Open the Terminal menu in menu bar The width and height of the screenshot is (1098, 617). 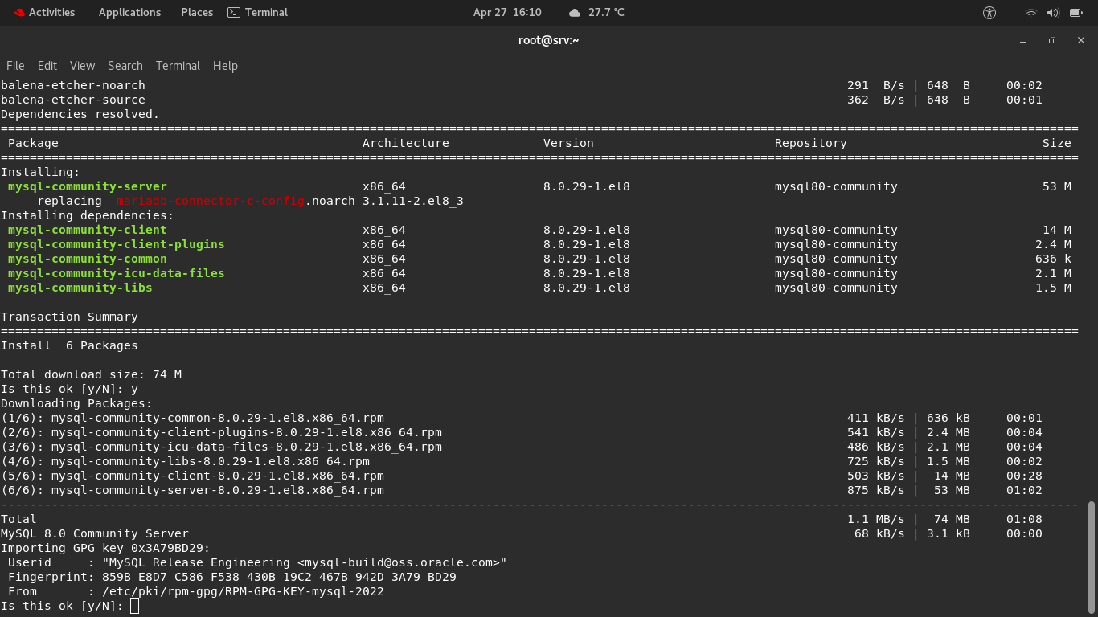pyautogui.click(x=178, y=66)
